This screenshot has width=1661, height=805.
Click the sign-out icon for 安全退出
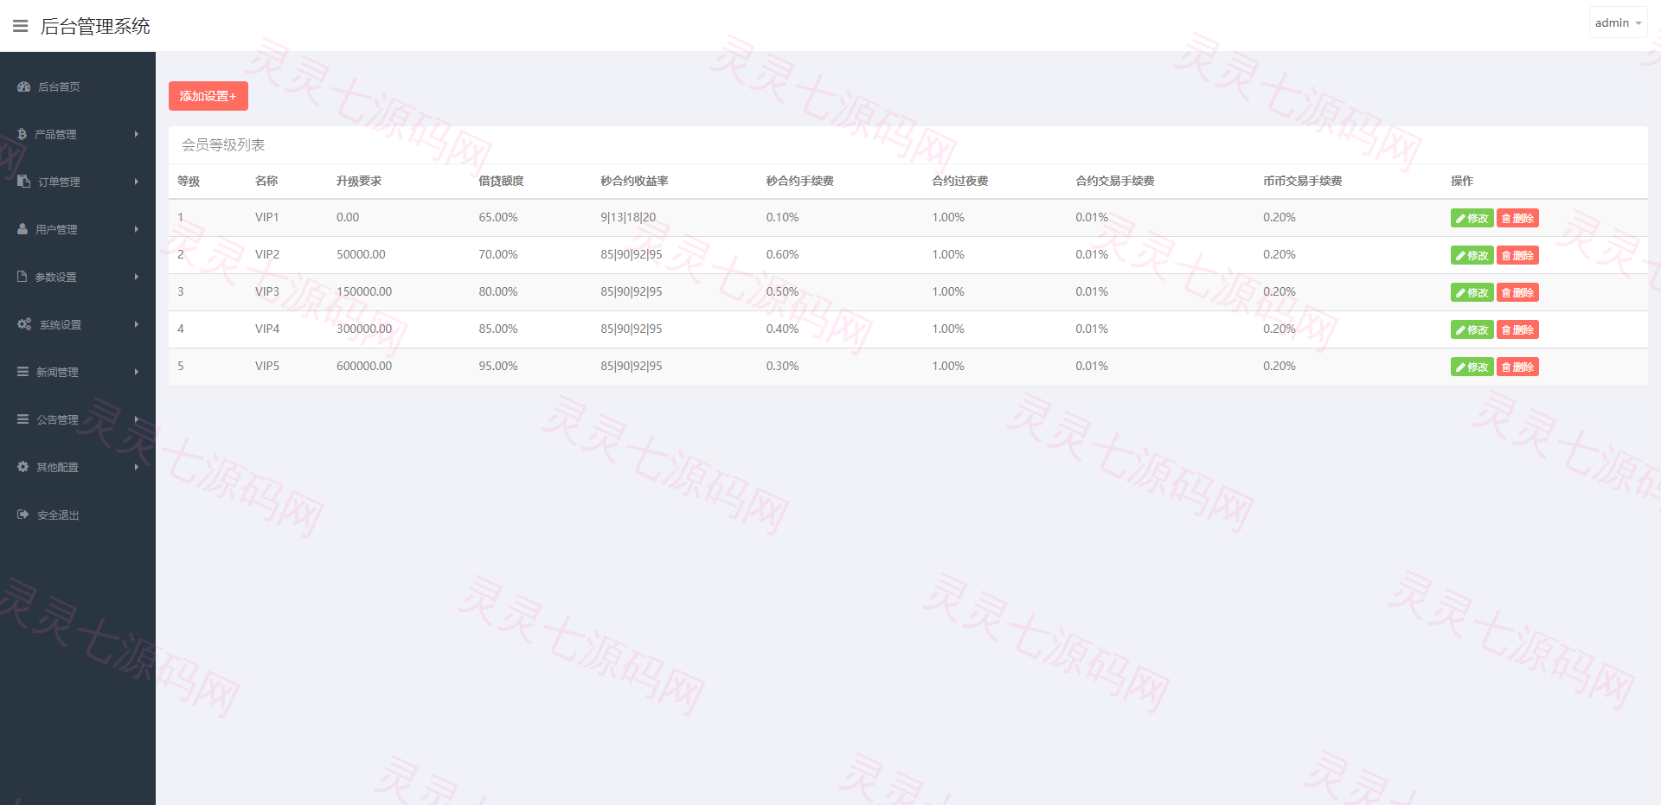(x=23, y=514)
